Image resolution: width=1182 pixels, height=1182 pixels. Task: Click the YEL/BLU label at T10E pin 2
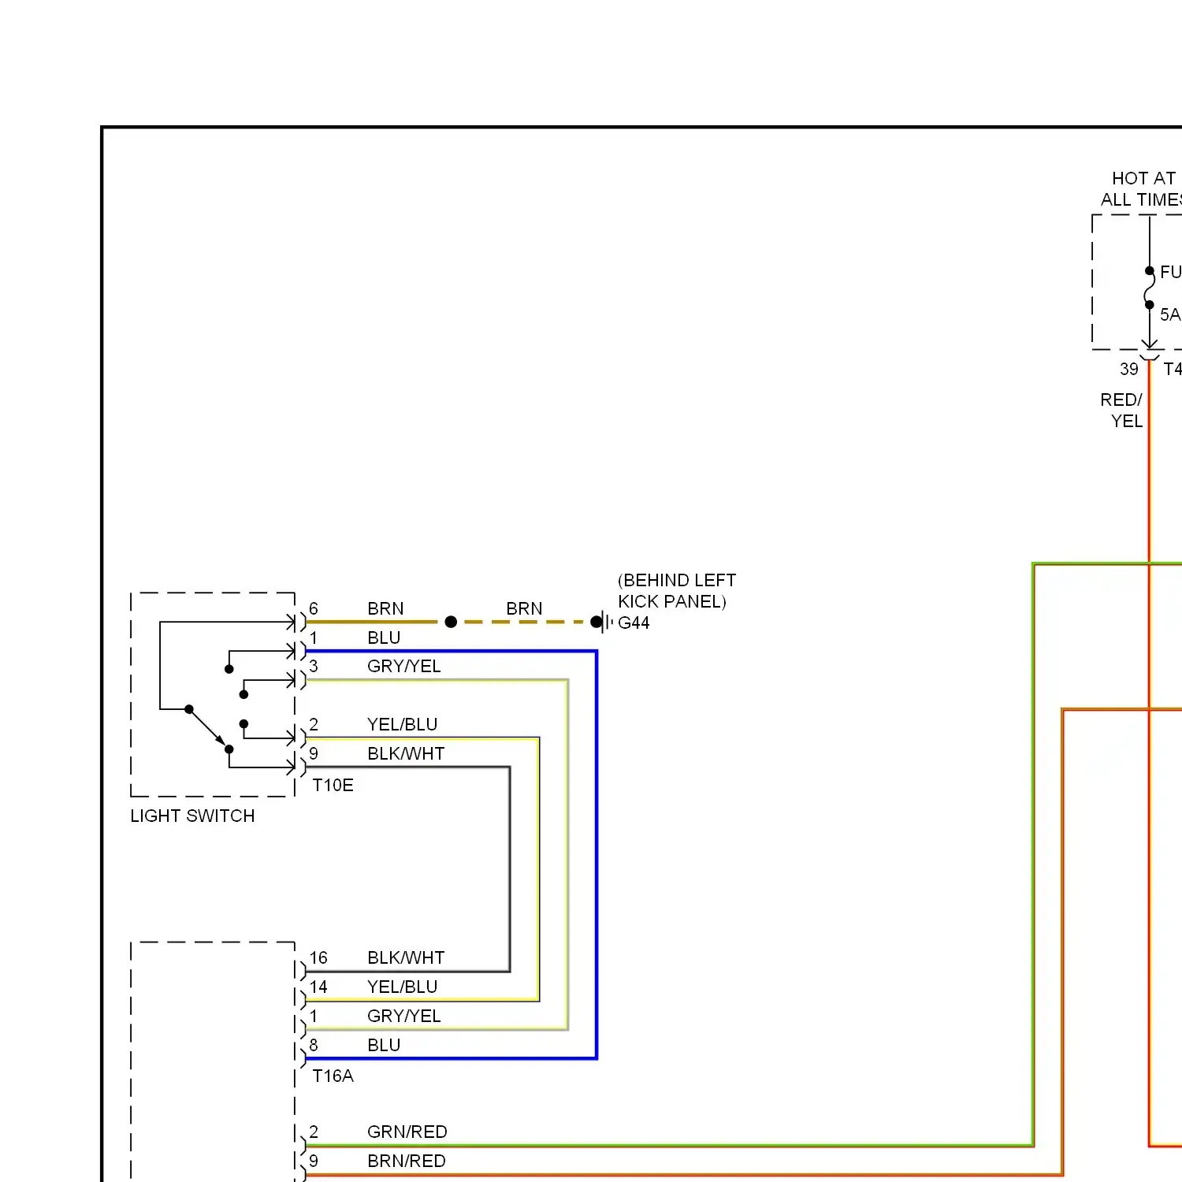[402, 724]
